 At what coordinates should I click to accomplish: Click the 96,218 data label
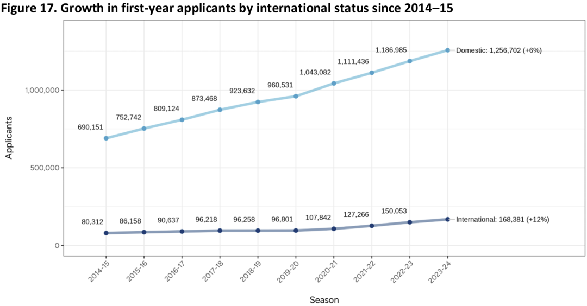(207, 220)
